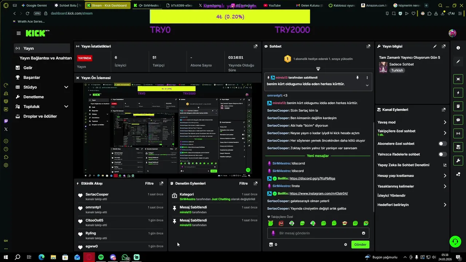The image size is (466, 262).
Task: Open Filtre in Etkinlik Akışı
Action: point(149,183)
